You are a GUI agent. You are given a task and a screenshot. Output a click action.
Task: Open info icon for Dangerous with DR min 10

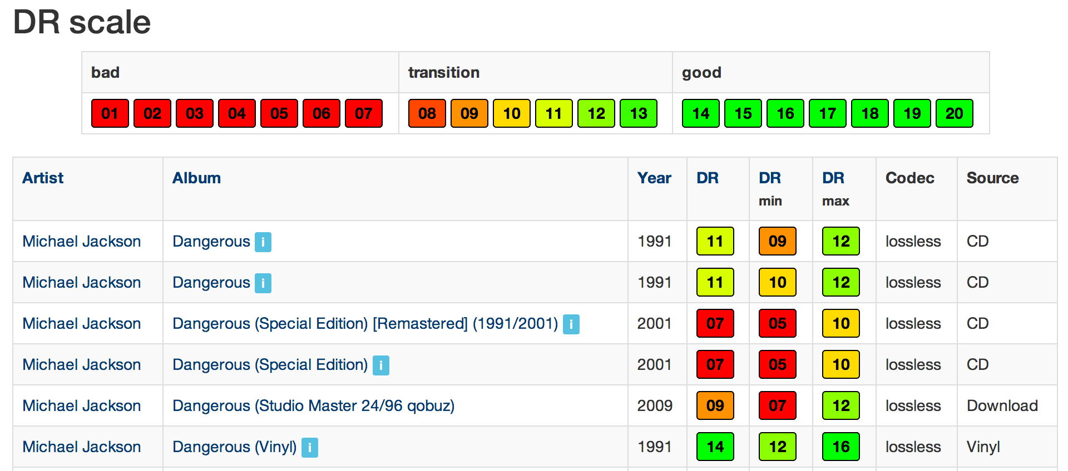pos(263,283)
